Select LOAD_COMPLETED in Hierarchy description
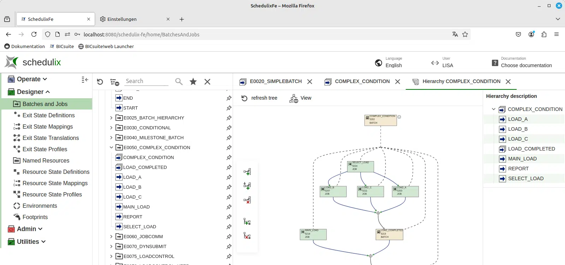 531,149
